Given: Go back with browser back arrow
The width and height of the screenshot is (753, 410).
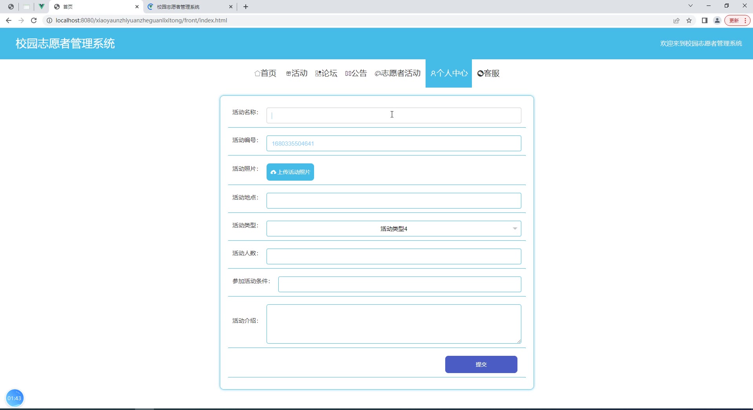Looking at the screenshot, I should click(9, 20).
